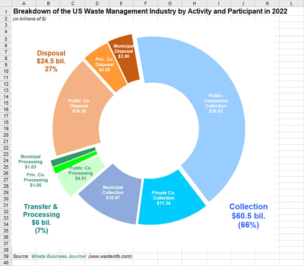Select column E header
This screenshot has height=266, width=304.
pyautogui.click(x=121, y=3)
